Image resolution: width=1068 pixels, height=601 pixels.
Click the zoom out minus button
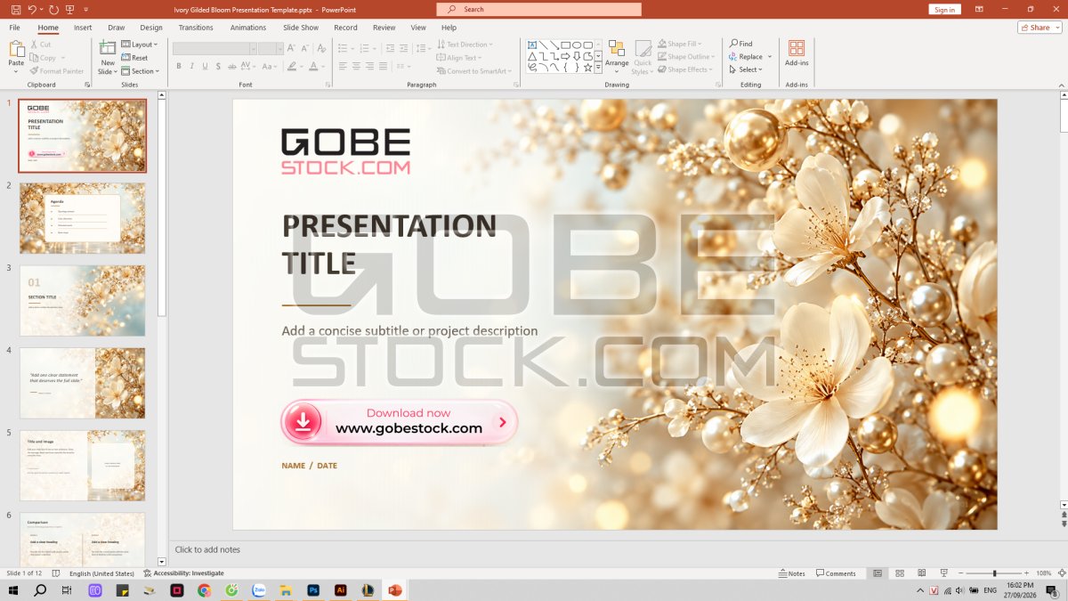point(960,573)
